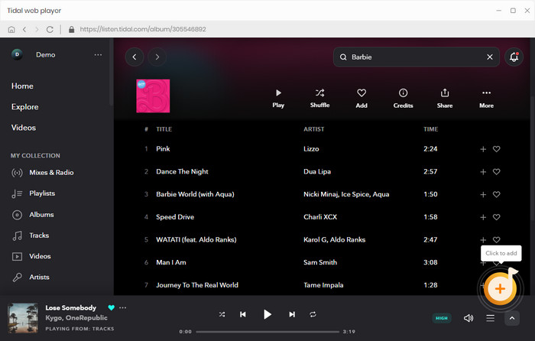Click the browser back arrow in address bar

[x=24, y=29]
